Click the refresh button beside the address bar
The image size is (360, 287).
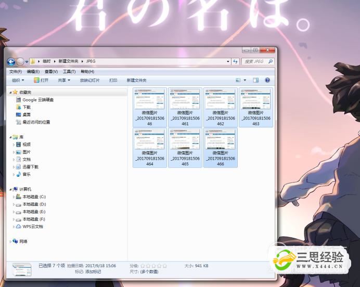pos(235,61)
